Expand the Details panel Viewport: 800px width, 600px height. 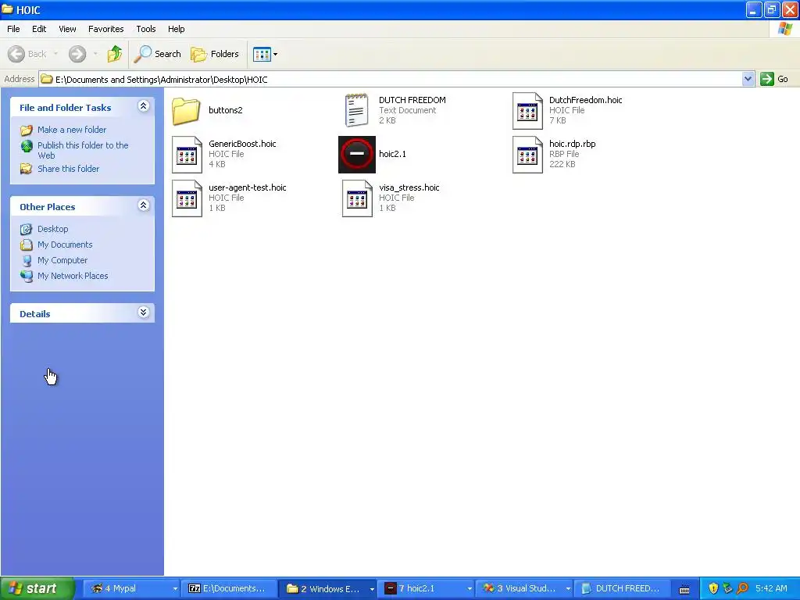(x=144, y=312)
